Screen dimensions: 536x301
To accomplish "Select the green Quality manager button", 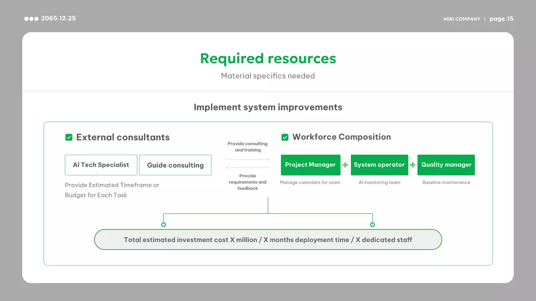I will point(446,165).
